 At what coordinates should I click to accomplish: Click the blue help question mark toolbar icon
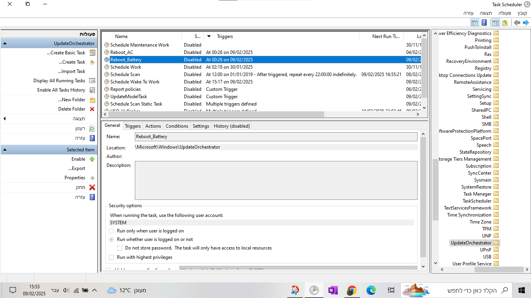tap(484, 23)
